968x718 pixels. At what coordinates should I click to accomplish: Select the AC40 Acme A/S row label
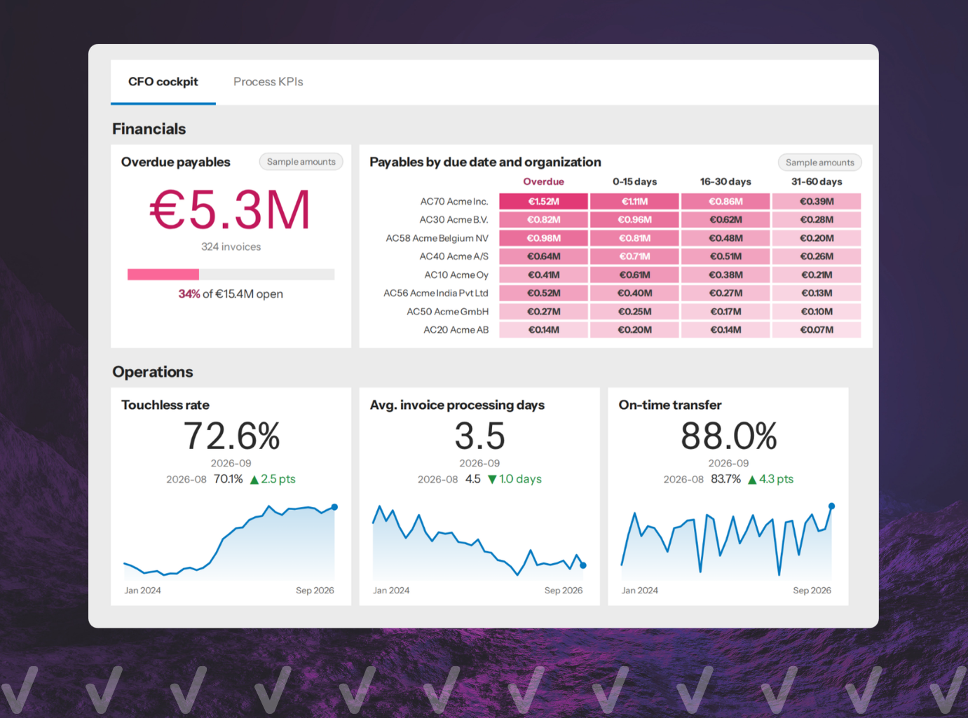[454, 256]
